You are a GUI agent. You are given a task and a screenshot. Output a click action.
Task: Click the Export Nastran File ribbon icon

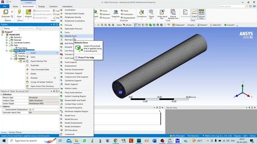click(x=173, y=12)
